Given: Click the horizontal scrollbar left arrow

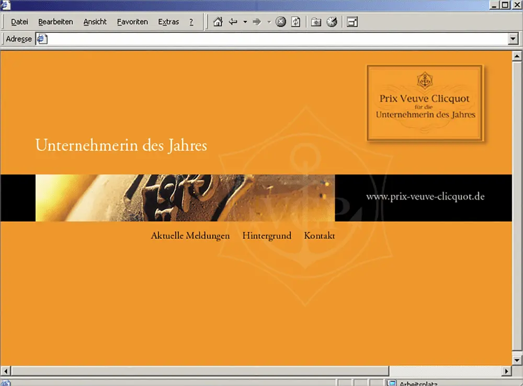Looking at the screenshot, I should pyautogui.click(x=6, y=371).
